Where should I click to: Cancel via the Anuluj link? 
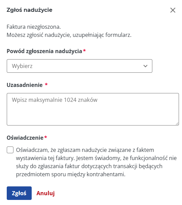[45, 193]
